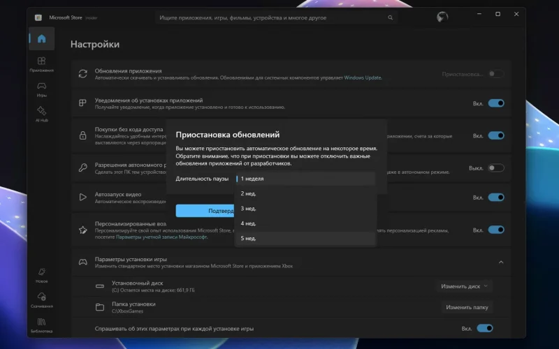Click the Подтвердить button
The height and width of the screenshot is (349, 559).
point(205,211)
